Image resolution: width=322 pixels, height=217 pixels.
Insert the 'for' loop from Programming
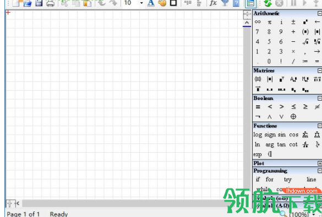(269, 179)
